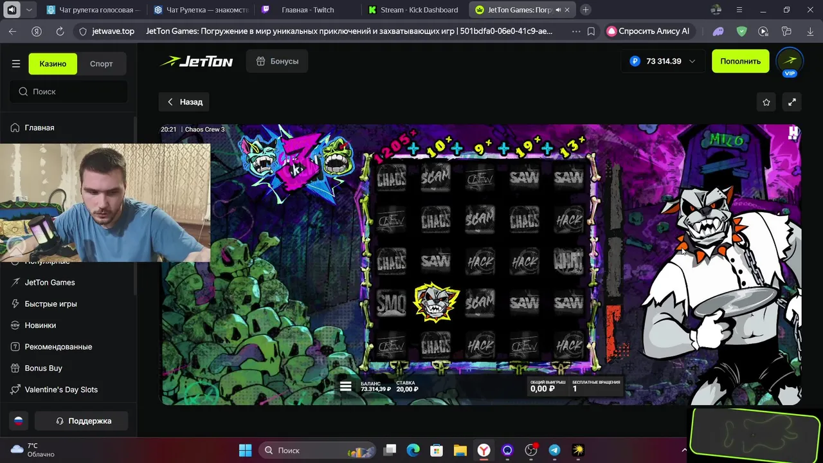Screen dimensions: 823x463
Task: Click the JetTon logo
Action: click(196, 61)
